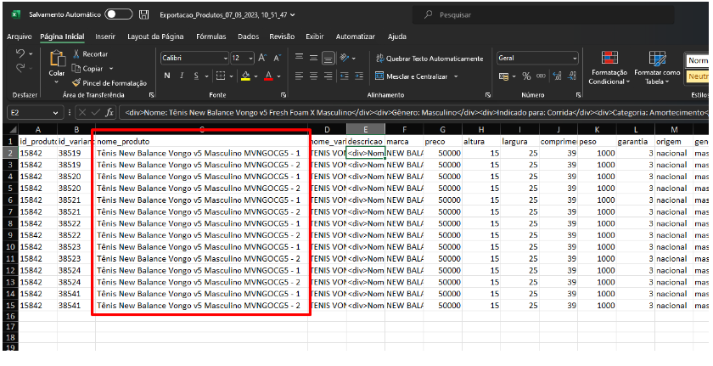Switch to Dados tab

coord(248,37)
